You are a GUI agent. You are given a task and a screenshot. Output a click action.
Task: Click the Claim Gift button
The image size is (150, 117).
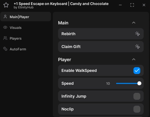point(101,47)
